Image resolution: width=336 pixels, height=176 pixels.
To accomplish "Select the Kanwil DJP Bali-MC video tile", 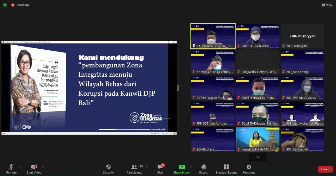I will pos(258,139).
